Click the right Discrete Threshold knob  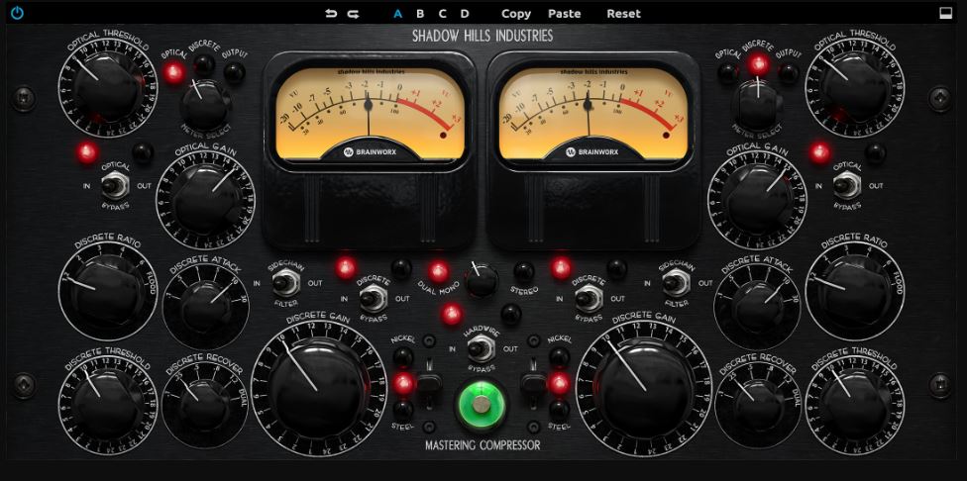click(855, 405)
